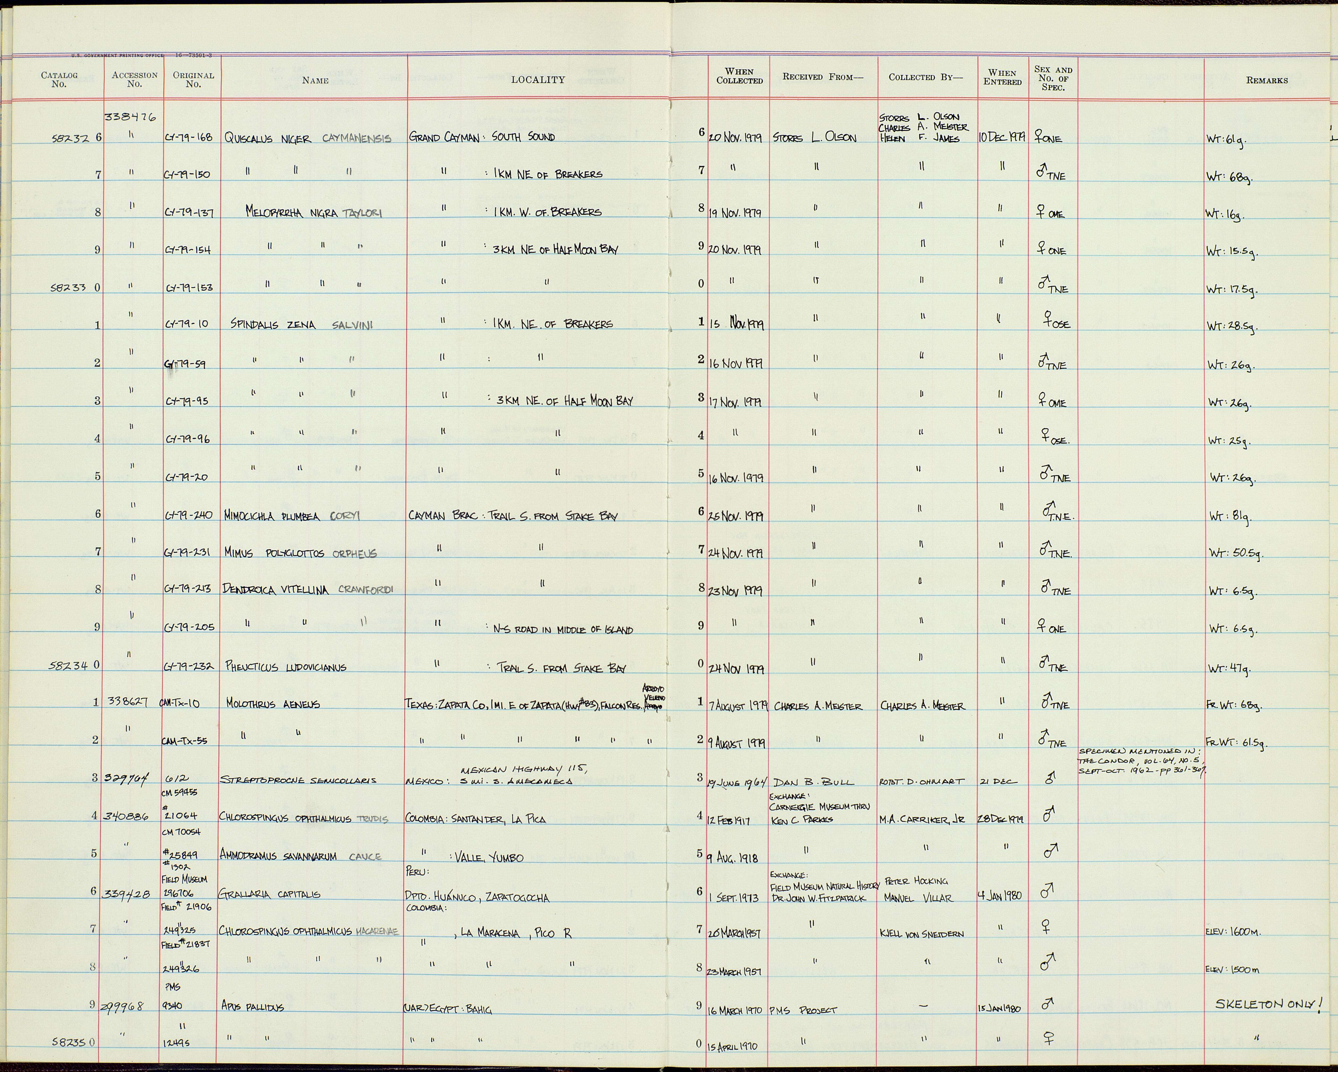Viewport: 1338px width, 1072px height.
Task: Click '10 Dec 1979' when-entered date
Action: coord(1003,137)
